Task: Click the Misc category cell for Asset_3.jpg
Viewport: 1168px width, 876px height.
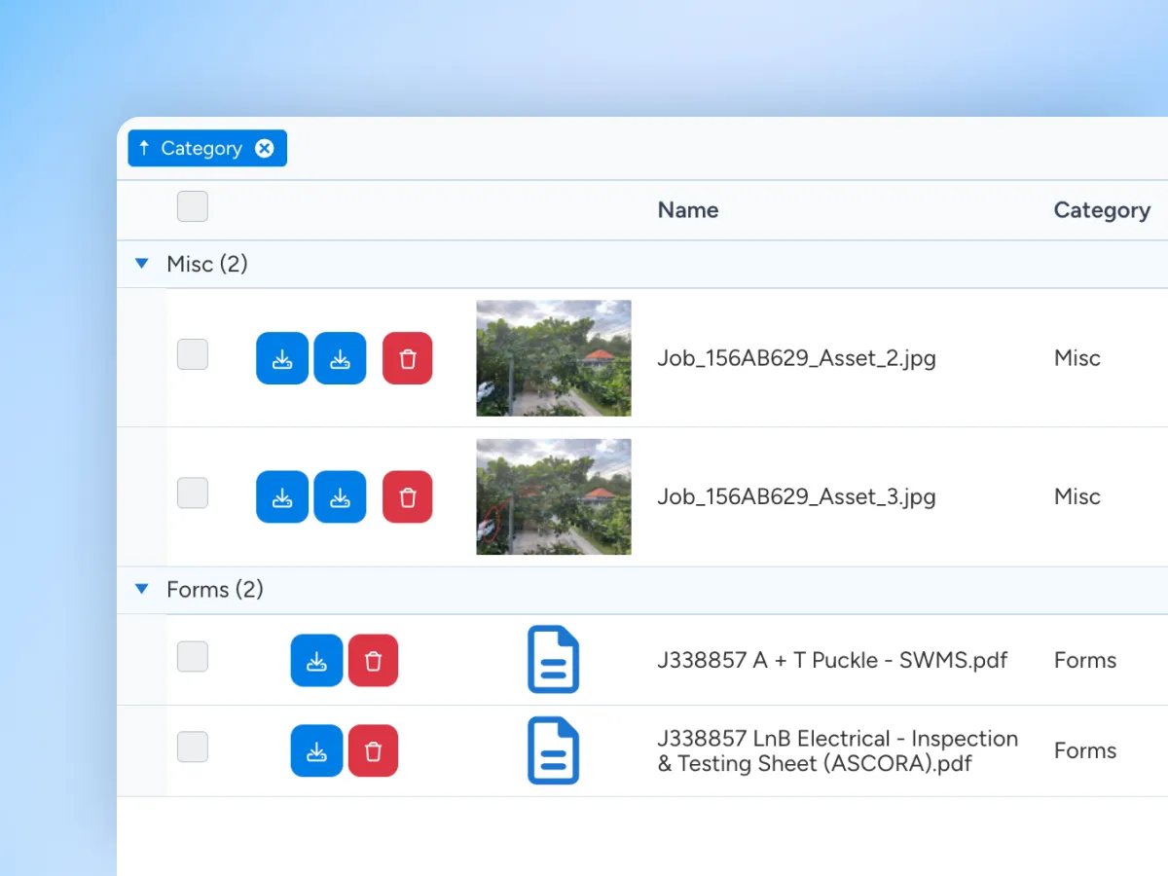Action: click(x=1077, y=497)
